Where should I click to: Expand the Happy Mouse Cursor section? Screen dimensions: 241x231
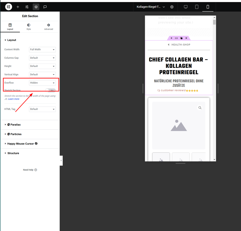point(30,144)
